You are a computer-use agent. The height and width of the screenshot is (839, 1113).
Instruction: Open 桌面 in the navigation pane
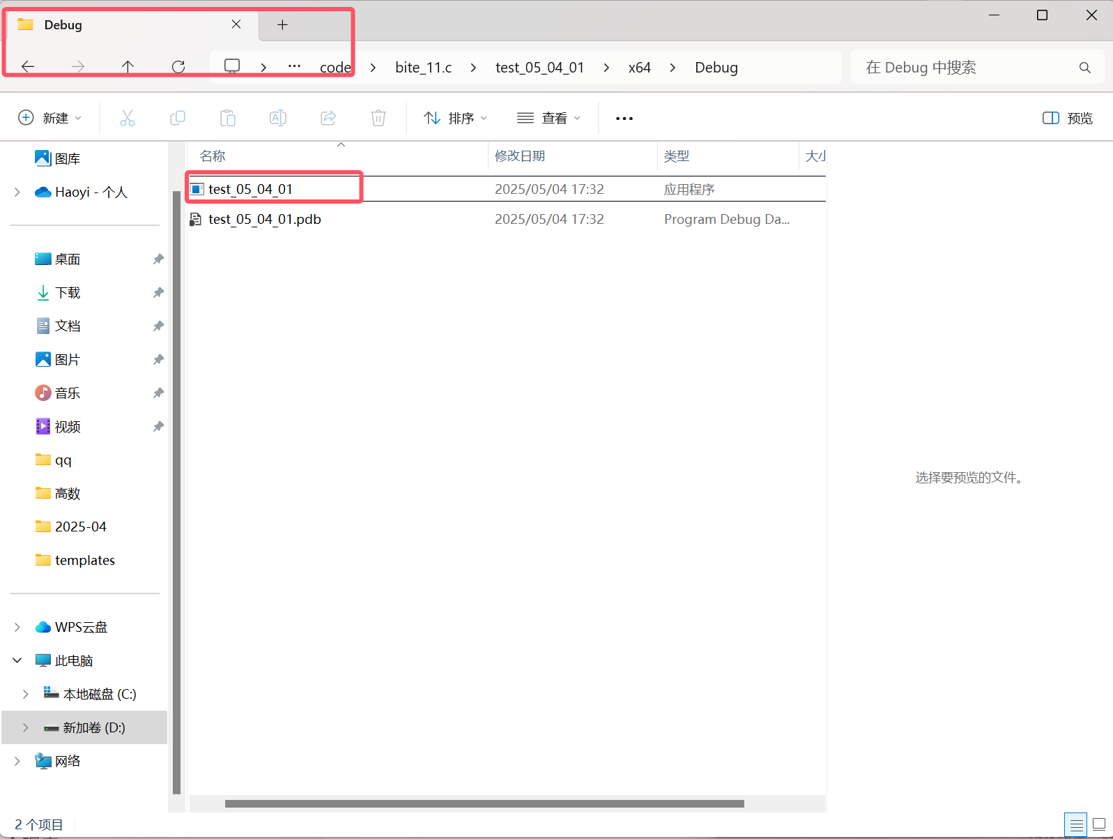coord(68,259)
